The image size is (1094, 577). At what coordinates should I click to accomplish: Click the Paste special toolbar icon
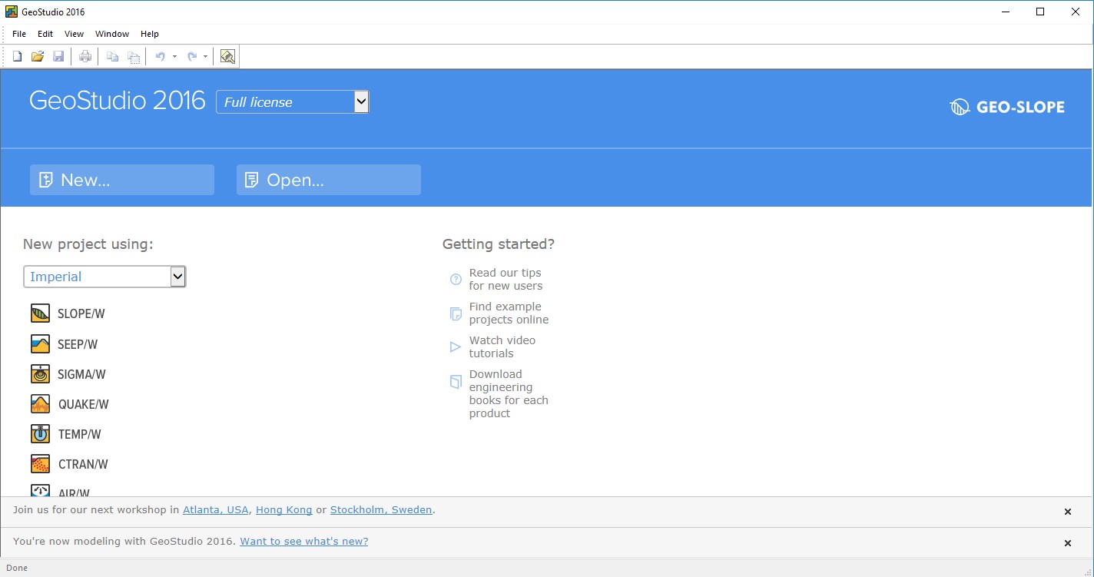(x=134, y=56)
